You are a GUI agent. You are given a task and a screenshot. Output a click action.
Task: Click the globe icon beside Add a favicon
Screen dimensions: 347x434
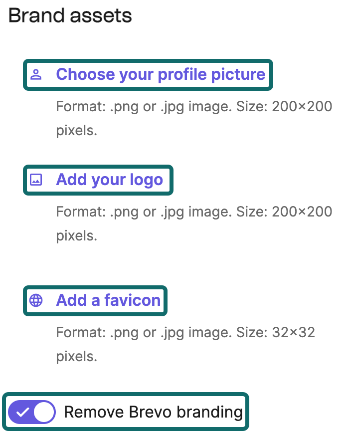36,300
